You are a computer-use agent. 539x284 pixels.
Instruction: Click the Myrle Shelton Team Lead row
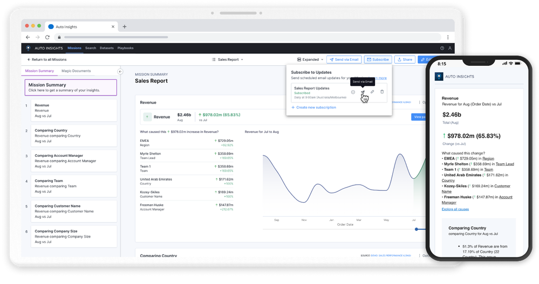coord(187,156)
